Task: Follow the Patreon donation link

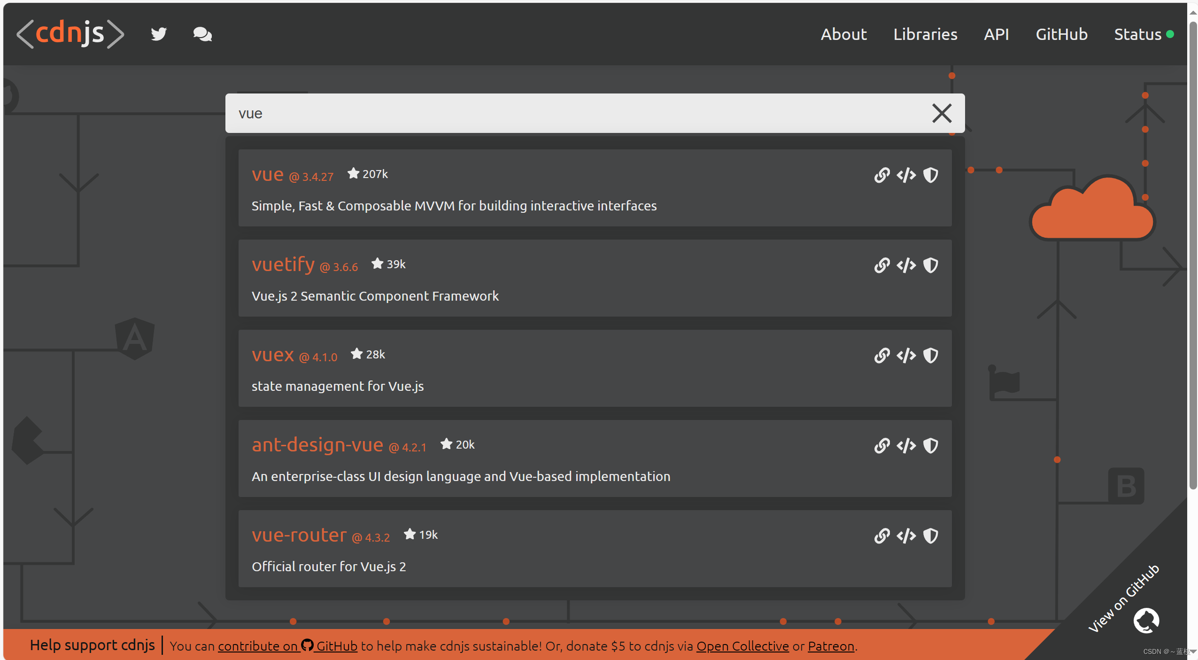Action: (831, 646)
